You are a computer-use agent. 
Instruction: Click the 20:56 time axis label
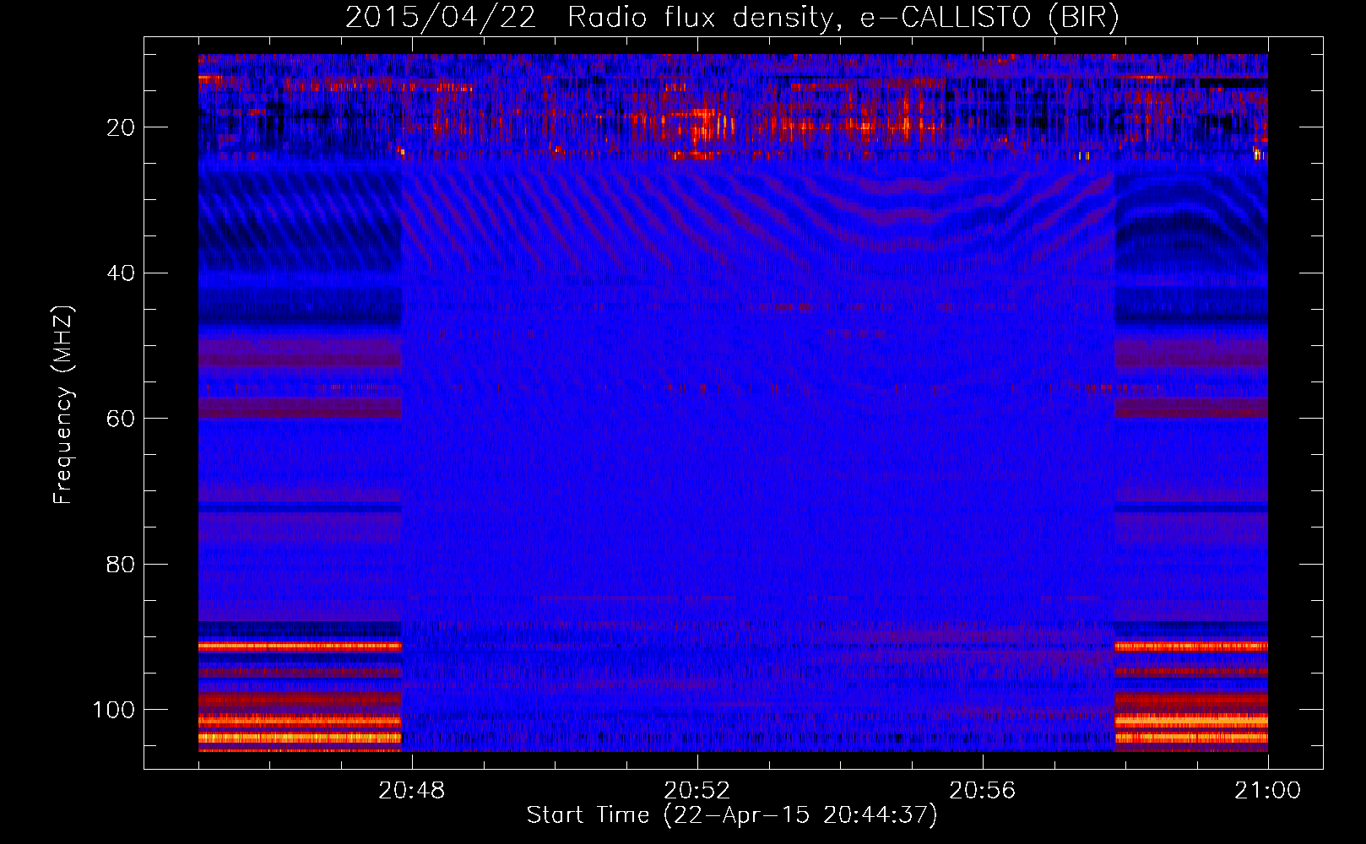982,791
